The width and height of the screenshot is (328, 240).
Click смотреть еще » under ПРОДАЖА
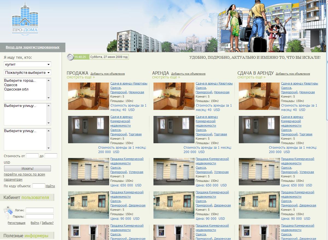pyautogui.click(x=81, y=77)
